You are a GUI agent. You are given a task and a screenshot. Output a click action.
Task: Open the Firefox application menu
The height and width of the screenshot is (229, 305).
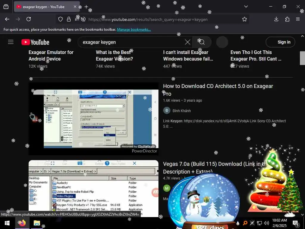(298, 19)
